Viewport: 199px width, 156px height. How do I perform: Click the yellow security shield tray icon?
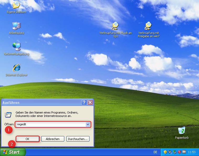pos(165,152)
